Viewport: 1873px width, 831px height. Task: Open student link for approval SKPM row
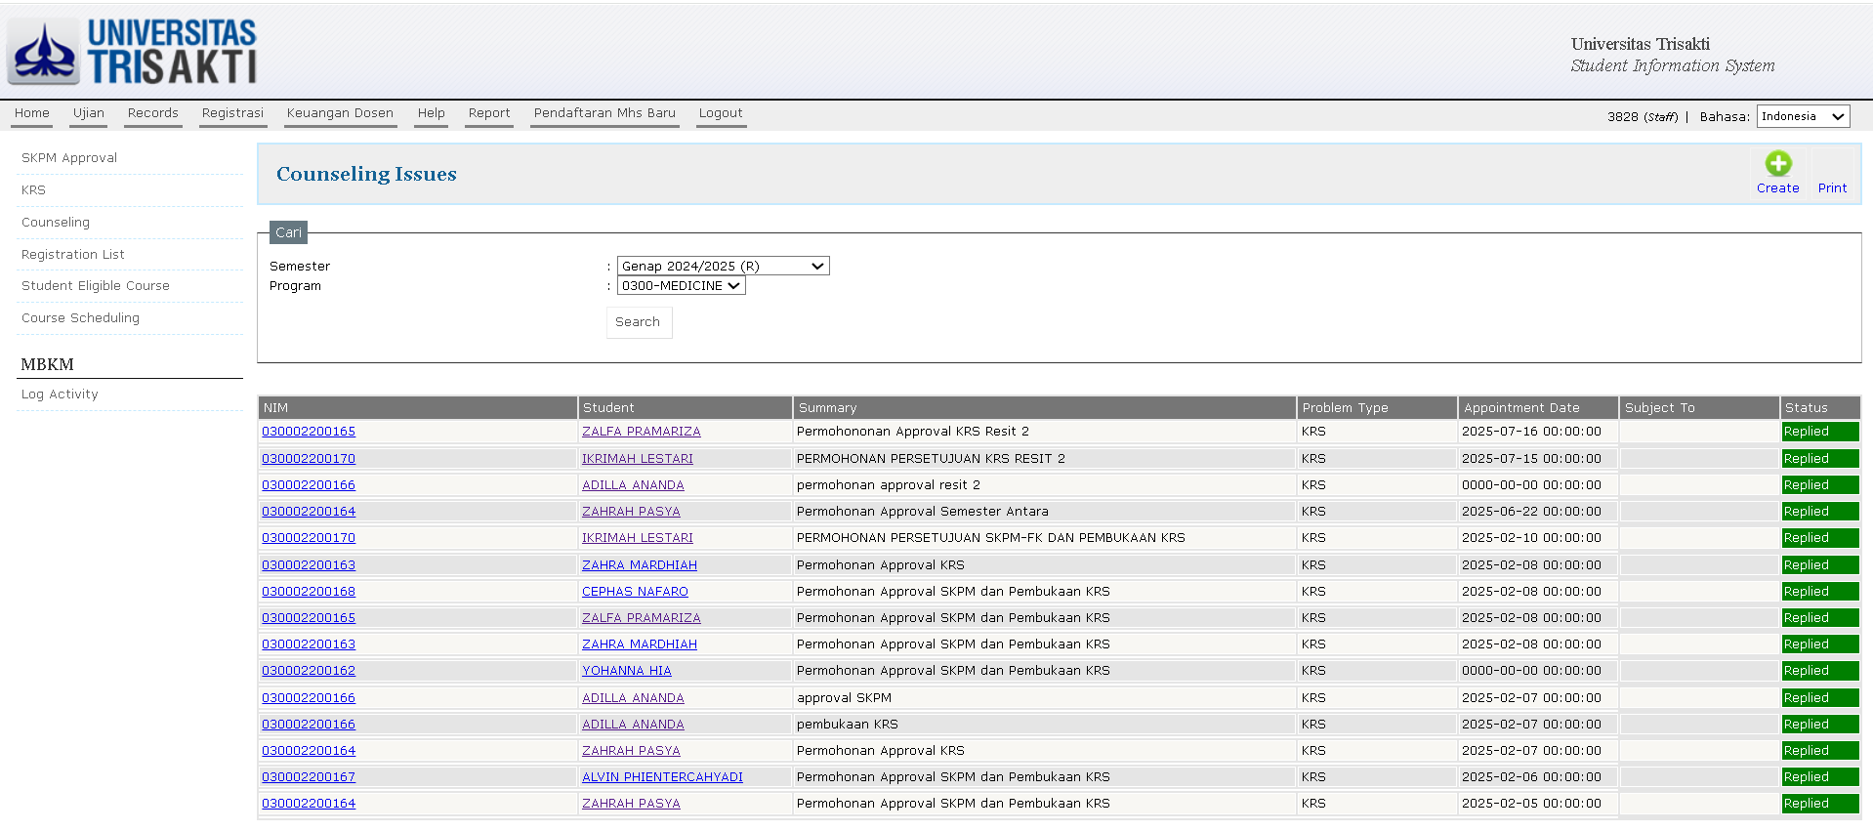(633, 698)
